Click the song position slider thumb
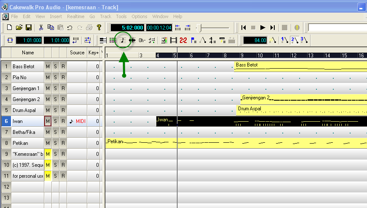The image size is (367, 208). [199, 28]
